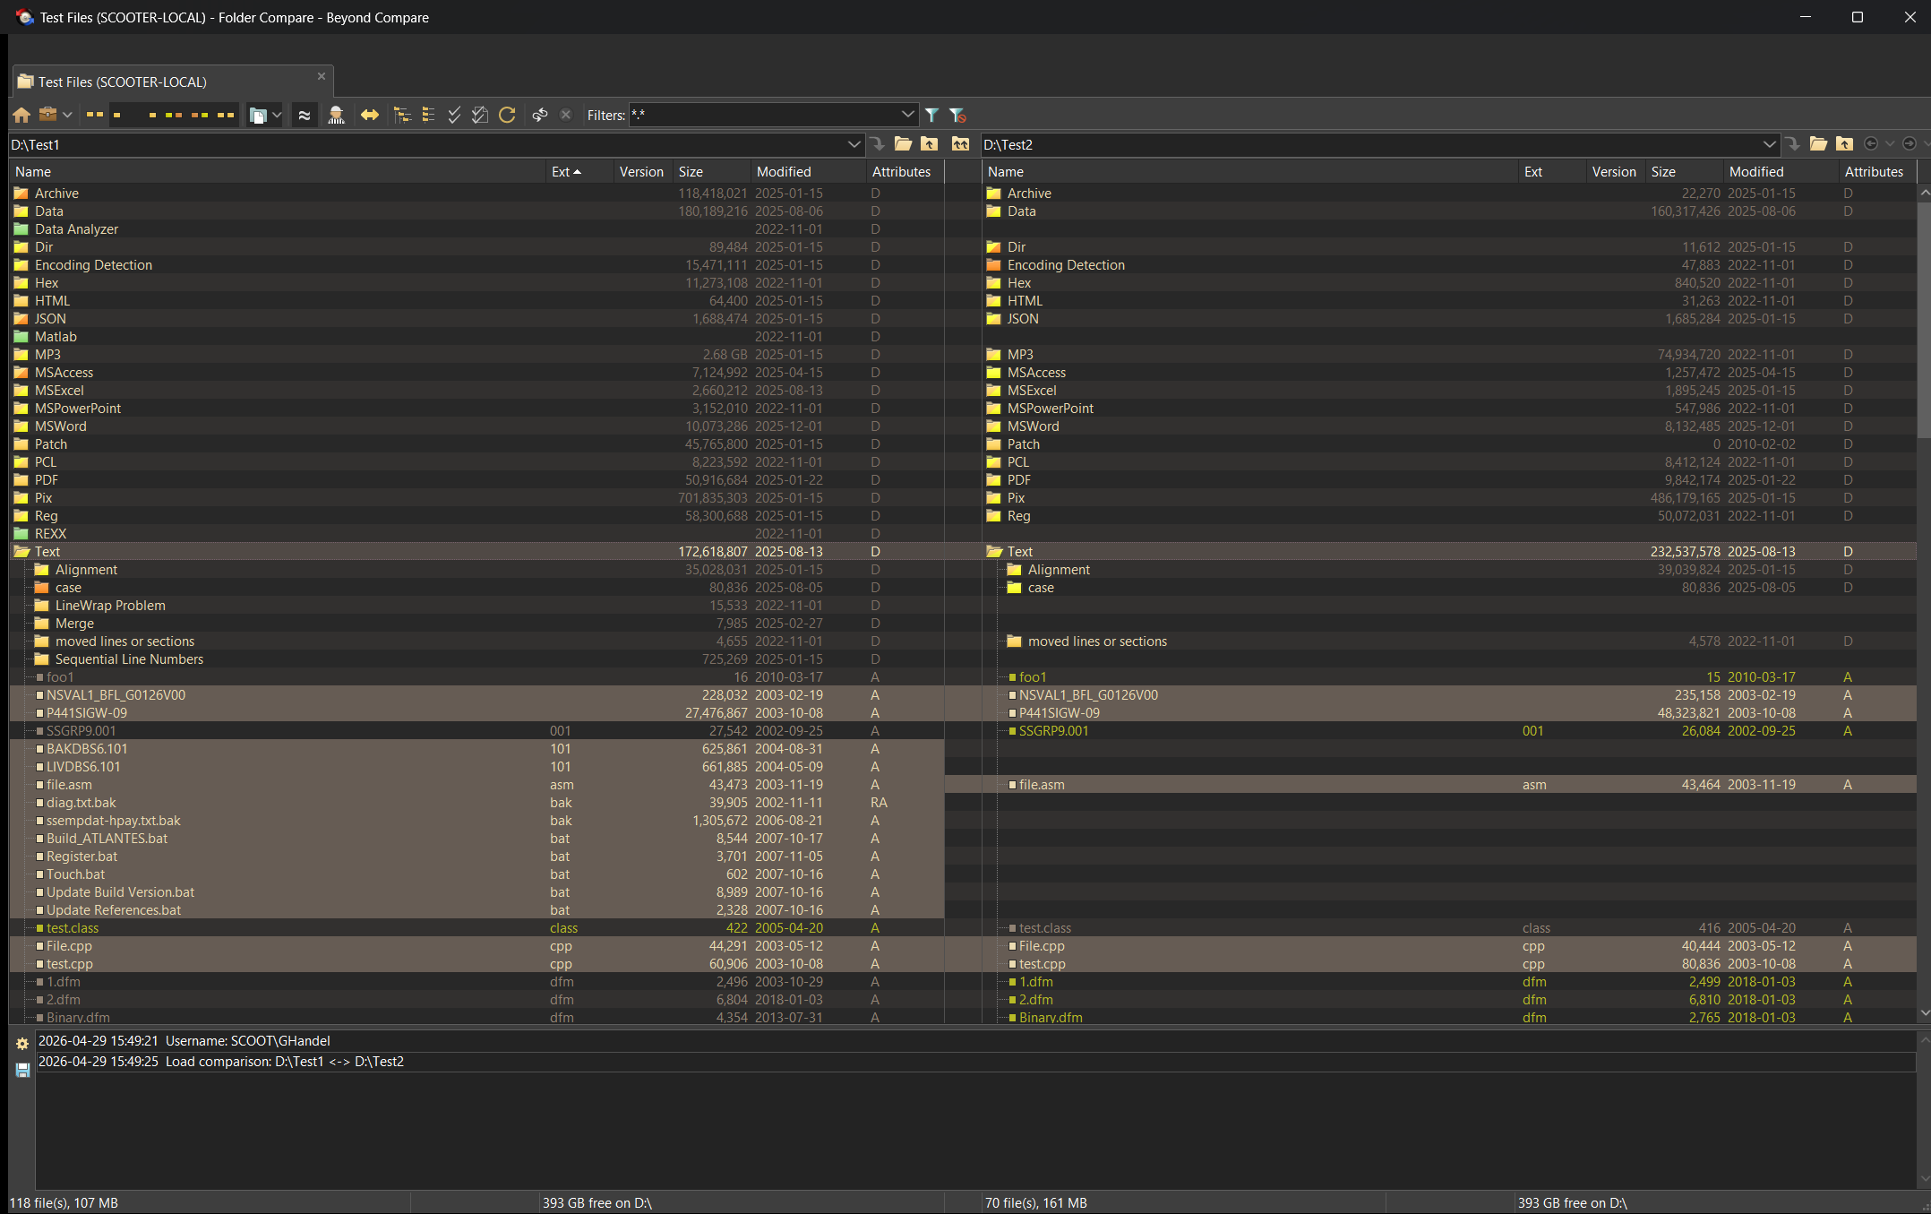Open log settings gear icon
1931x1214 pixels.
tap(22, 1044)
